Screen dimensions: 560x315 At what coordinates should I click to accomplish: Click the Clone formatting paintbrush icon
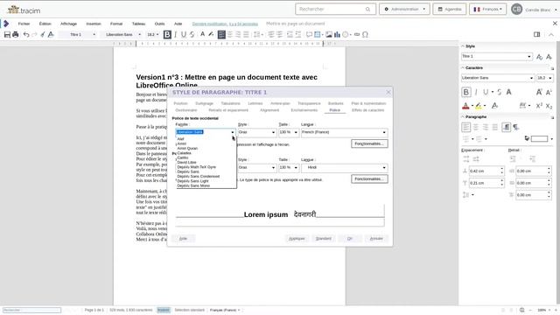point(43,35)
